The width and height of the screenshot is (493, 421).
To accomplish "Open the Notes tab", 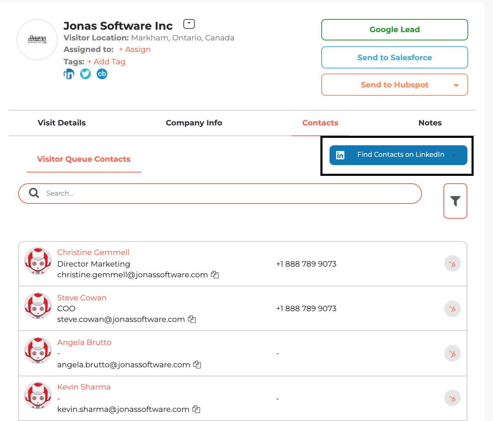I will 430,123.
